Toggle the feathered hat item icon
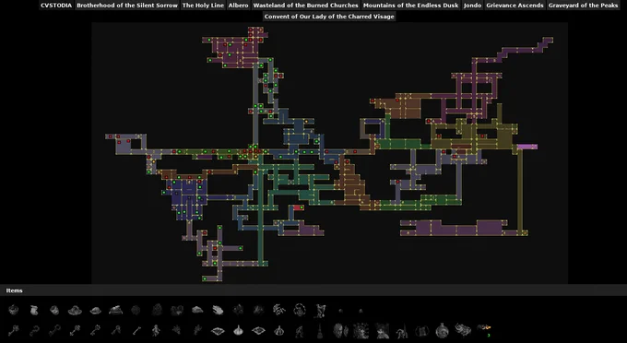The width and height of the screenshot is (627, 343). pyautogui.click(x=115, y=310)
